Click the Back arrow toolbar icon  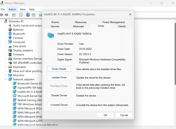[x=2, y=15]
